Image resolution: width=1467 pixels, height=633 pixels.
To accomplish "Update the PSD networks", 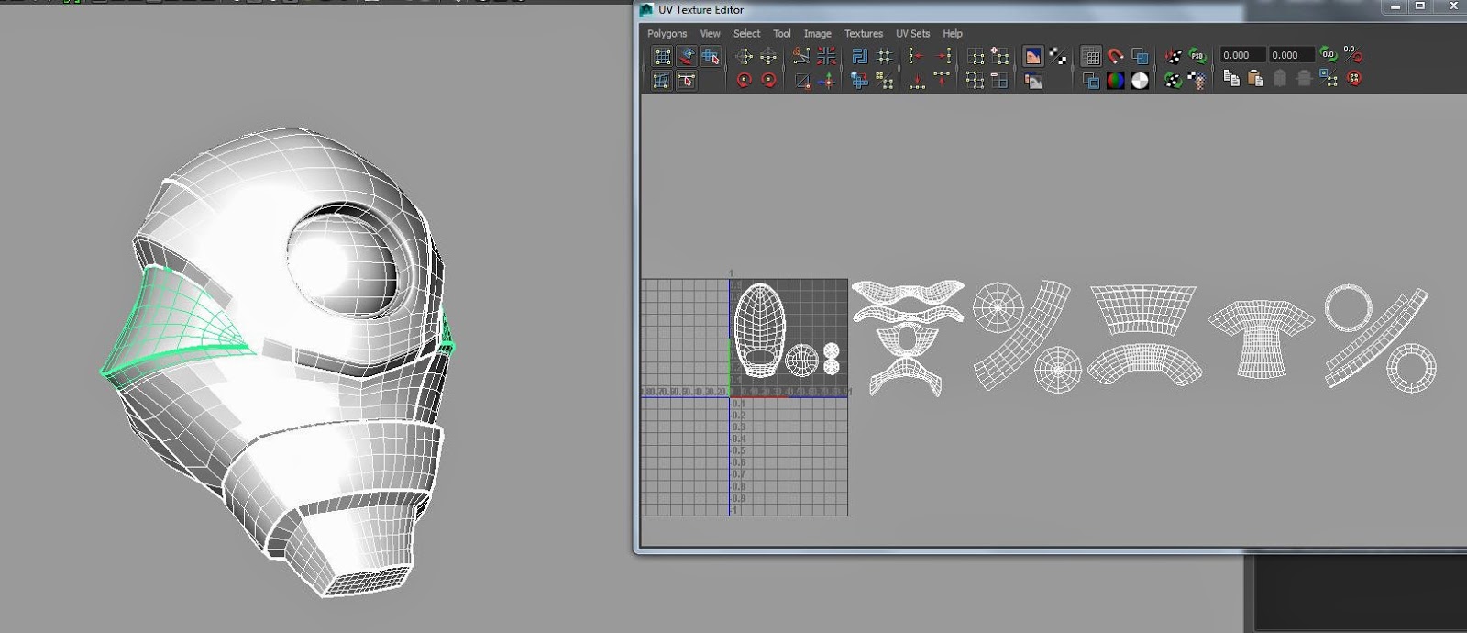I will (x=1197, y=56).
